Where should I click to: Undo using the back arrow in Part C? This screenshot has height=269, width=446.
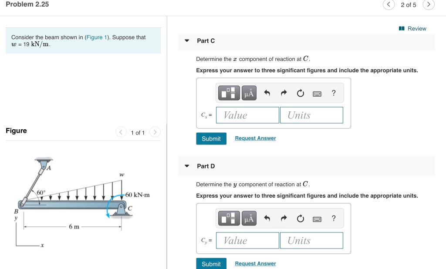267,93
